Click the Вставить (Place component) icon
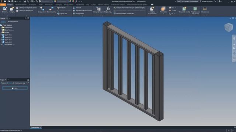This screenshot has width=236, height=132. 5,10
